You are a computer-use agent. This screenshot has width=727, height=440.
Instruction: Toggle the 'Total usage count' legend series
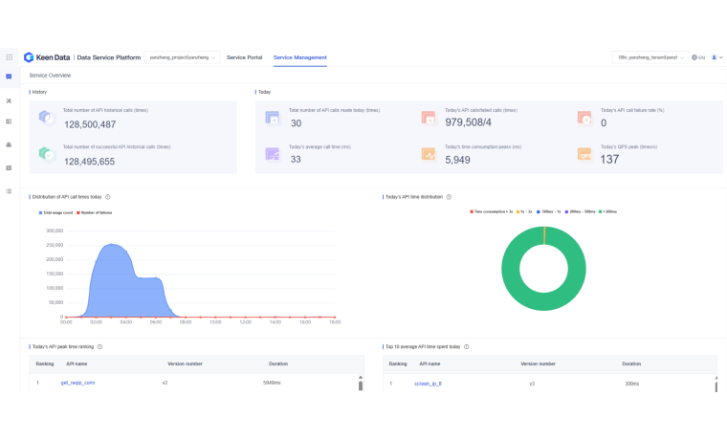(57, 212)
